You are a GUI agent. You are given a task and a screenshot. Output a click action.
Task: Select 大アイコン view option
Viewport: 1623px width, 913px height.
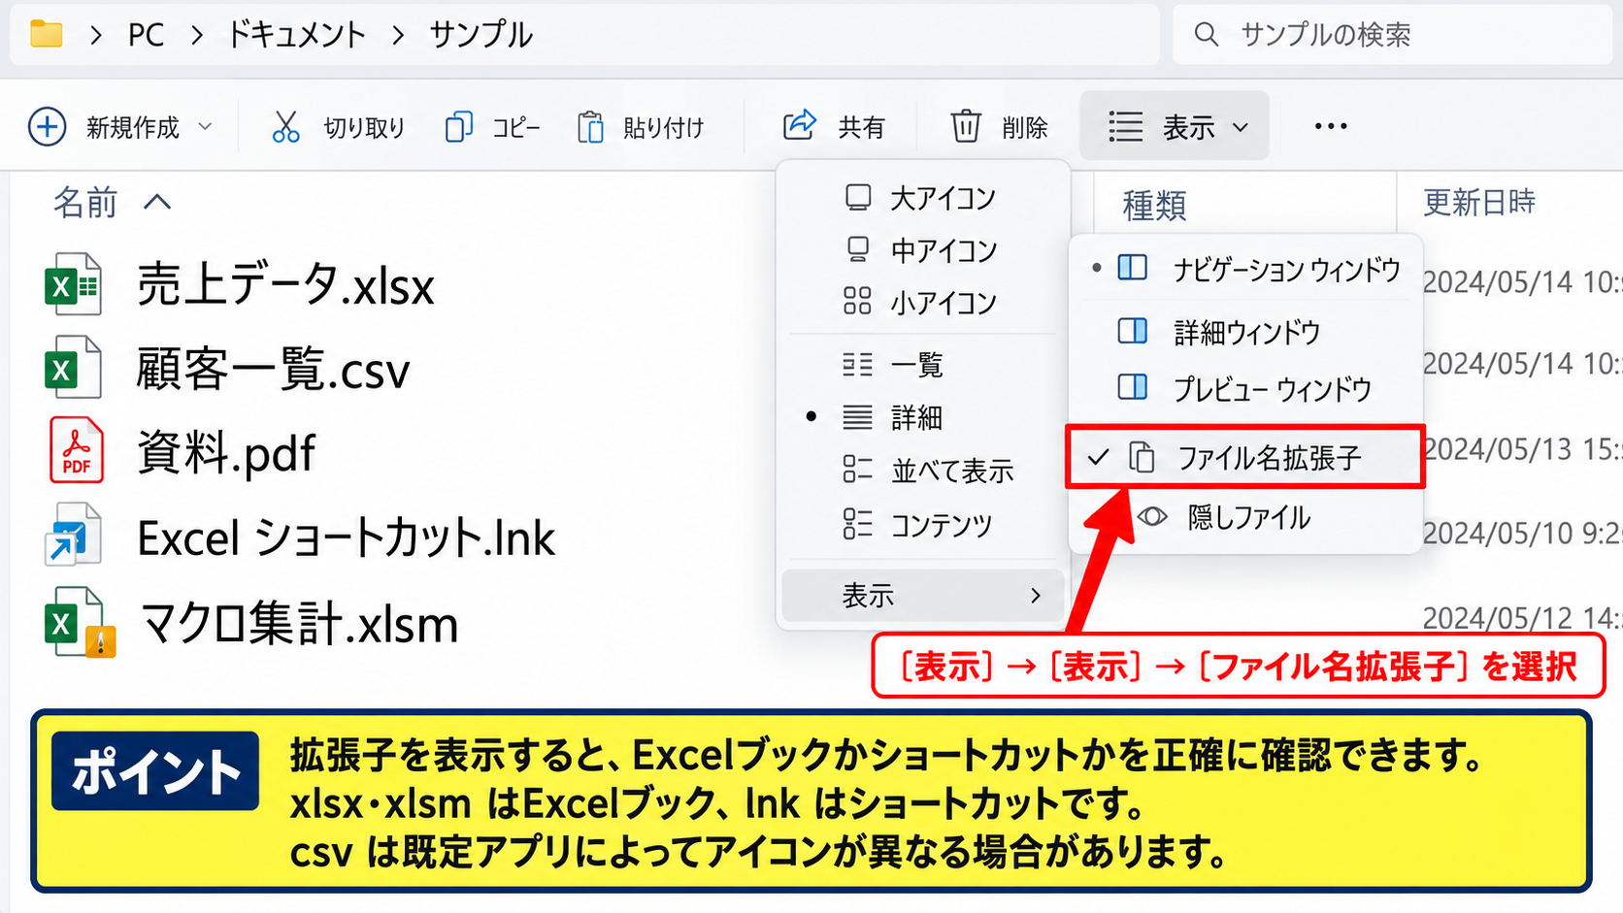(923, 198)
